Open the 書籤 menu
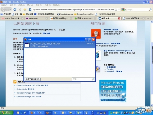The image size is (153, 115). tap(39, 5)
